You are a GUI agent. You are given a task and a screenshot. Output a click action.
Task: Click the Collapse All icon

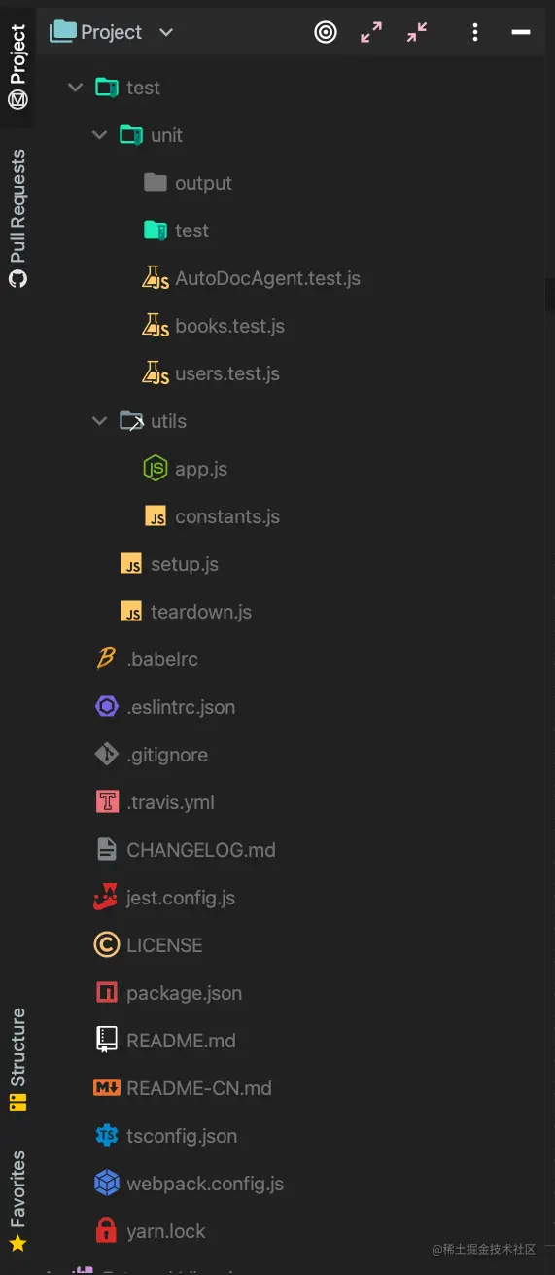click(417, 32)
